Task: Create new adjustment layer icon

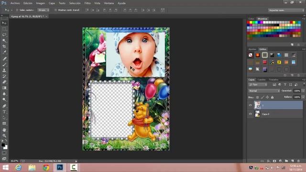Action: (x=281, y=161)
